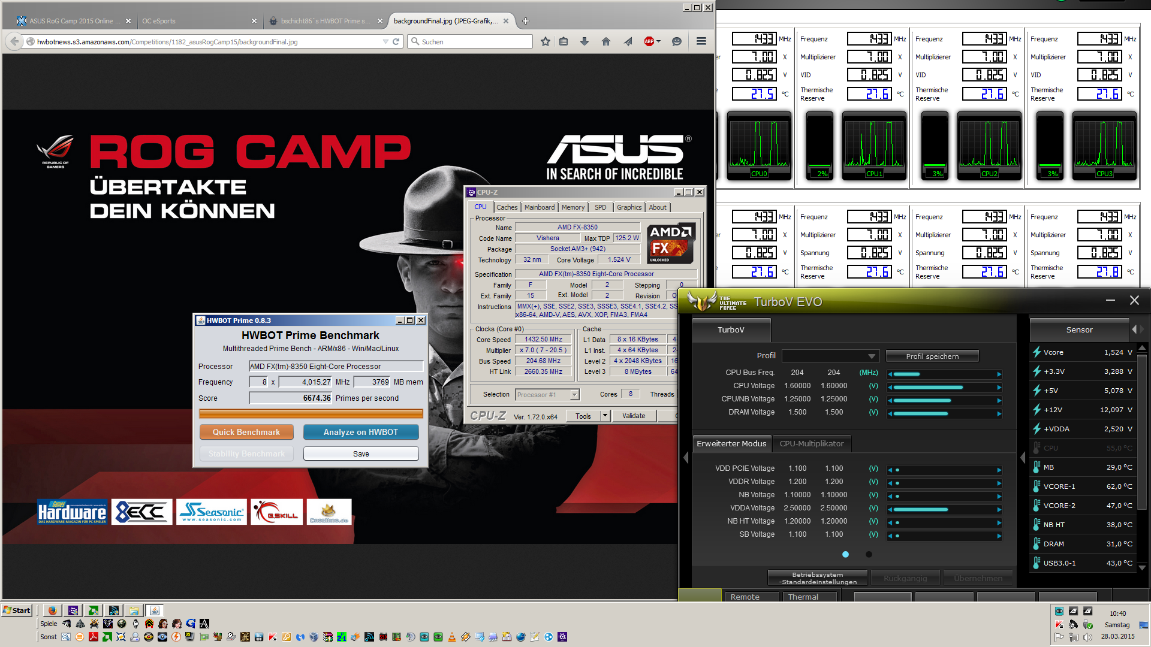This screenshot has height=647, width=1151.
Task: Open the Tools dropdown arrow in CPU-Z
Action: click(605, 416)
